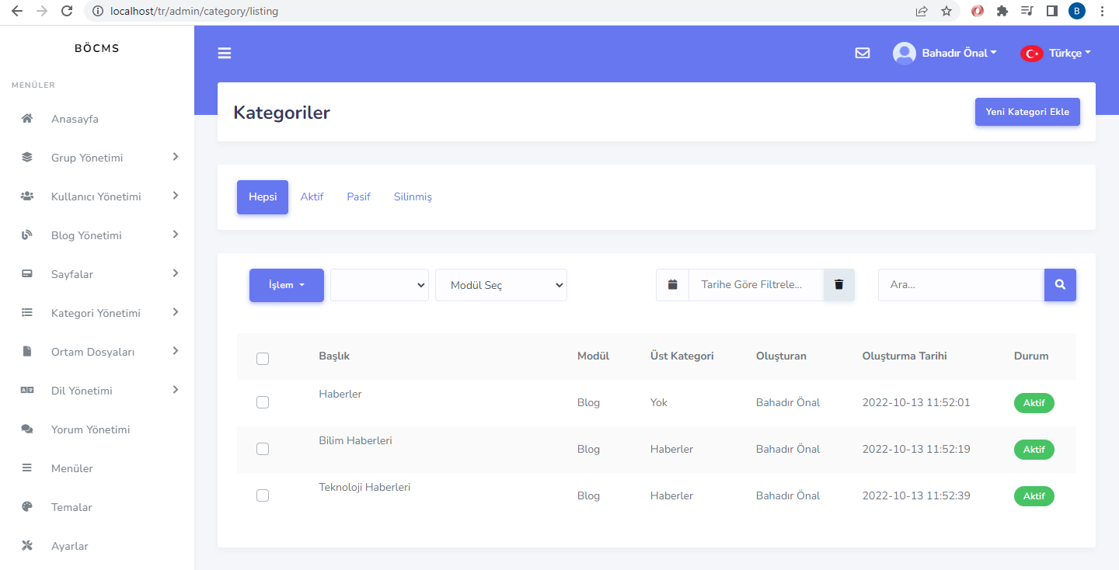Viewport: 1119px width, 570px height.
Task: Check the checkbox beside Teknoloji Haberleri
Action: [263, 495]
